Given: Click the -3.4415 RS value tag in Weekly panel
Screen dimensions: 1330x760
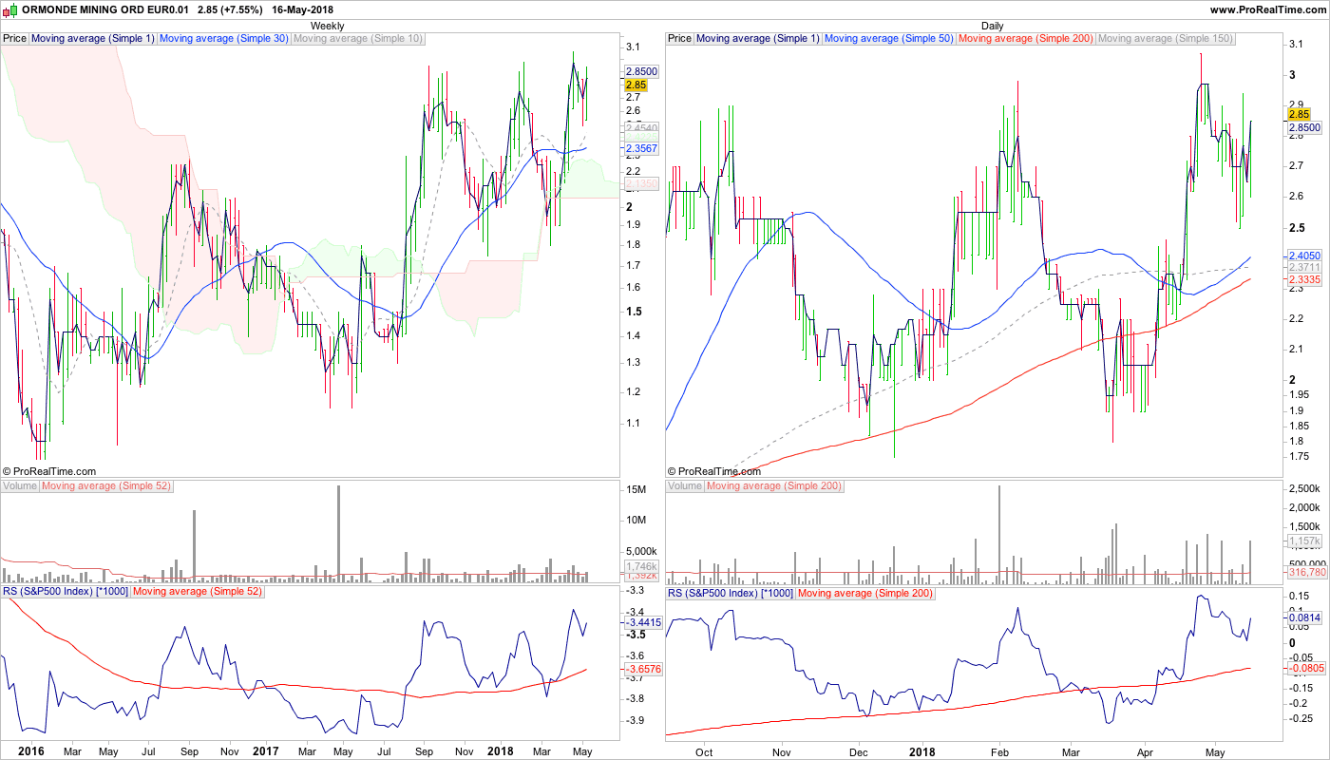Looking at the screenshot, I should pyautogui.click(x=641, y=622).
